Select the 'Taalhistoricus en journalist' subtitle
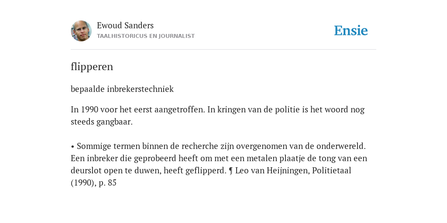This screenshot has width=447, height=223. point(146,36)
